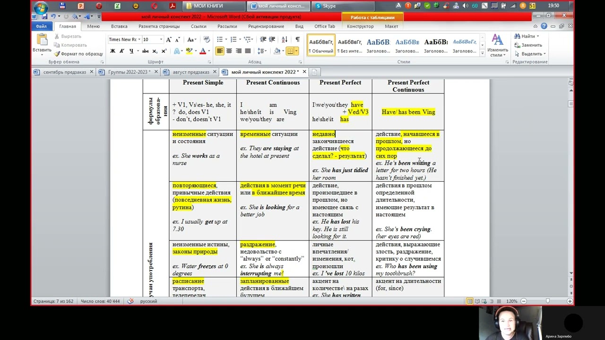Close the 'август предзаказ' document tab
This screenshot has height=340, width=605.
(215, 72)
